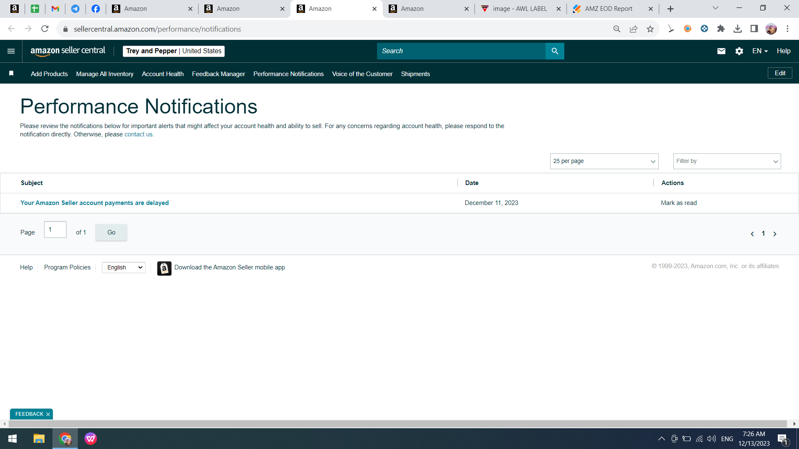The height and width of the screenshot is (449, 799).
Task: Click the zoom magnifier icon in the address bar
Action: tap(617, 29)
